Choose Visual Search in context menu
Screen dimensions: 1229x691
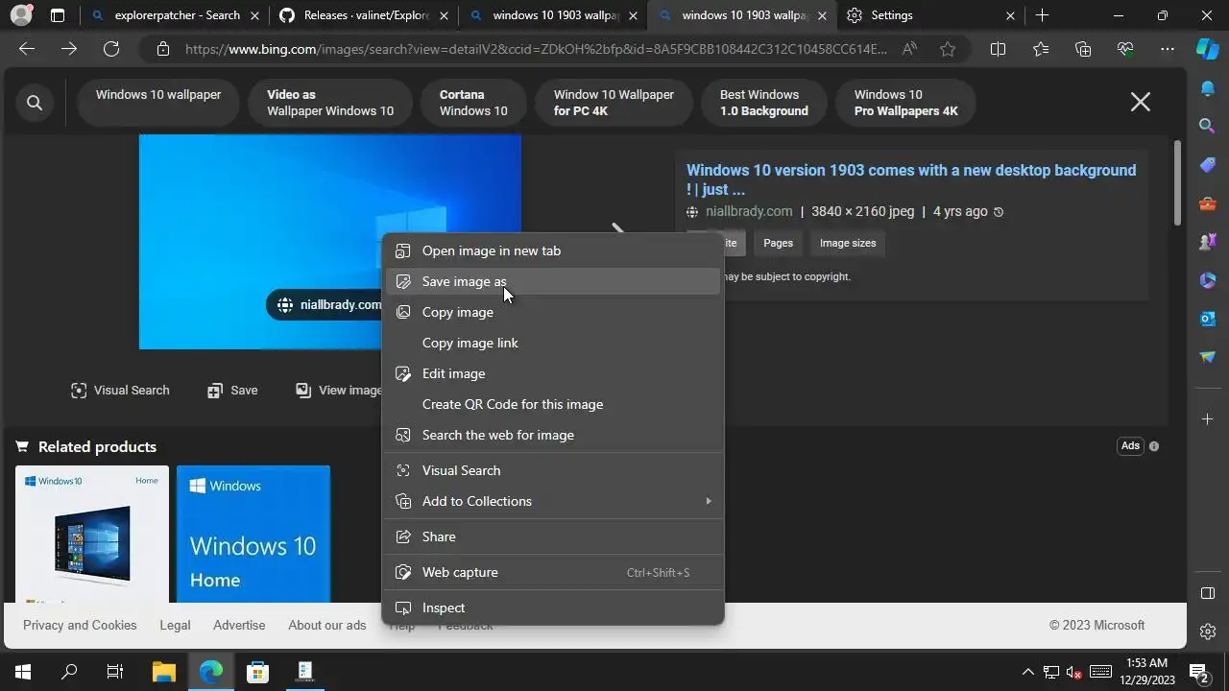(553, 470)
